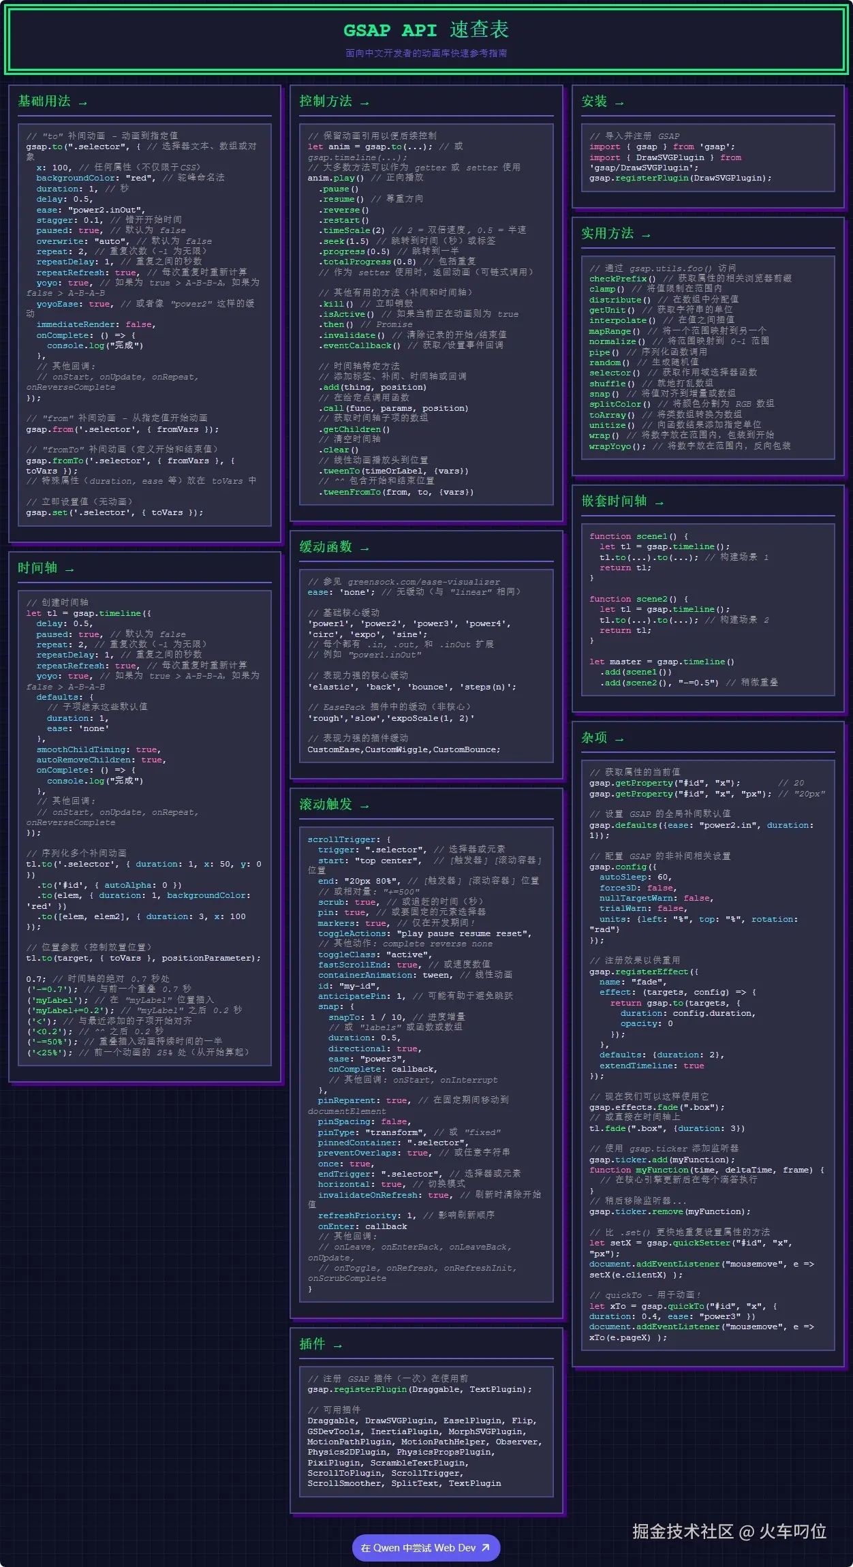Viewport: 853px width, 1567px height.
Task: Click the .restart() method line
Action: [x=343, y=221]
